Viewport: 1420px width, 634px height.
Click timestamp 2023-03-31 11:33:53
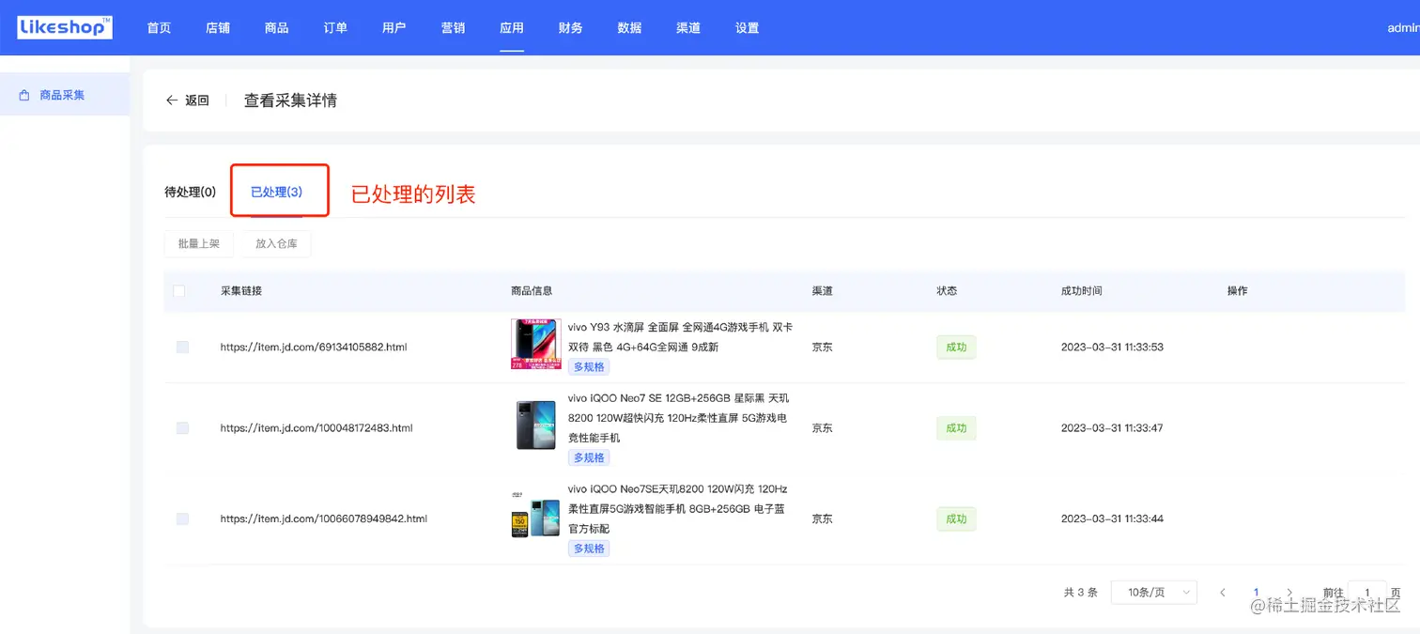pyautogui.click(x=1112, y=347)
